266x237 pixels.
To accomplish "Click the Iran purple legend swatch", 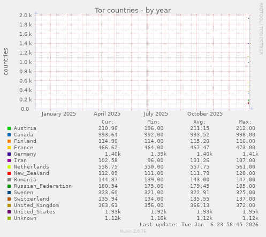I will [9, 160].
